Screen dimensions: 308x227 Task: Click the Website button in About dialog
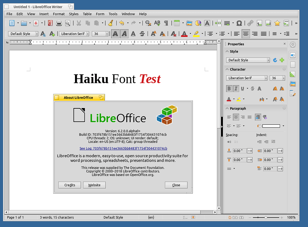pyautogui.click(x=94, y=185)
